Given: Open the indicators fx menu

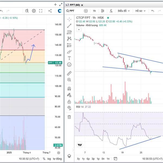Looking at the screenshot, I should [x=111, y=11].
